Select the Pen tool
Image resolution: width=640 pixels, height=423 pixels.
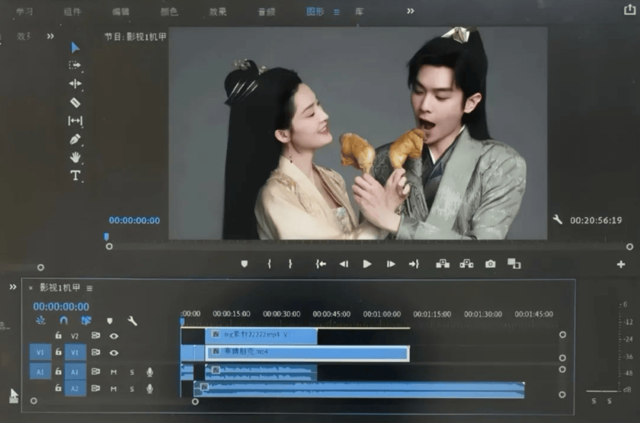pos(75,140)
